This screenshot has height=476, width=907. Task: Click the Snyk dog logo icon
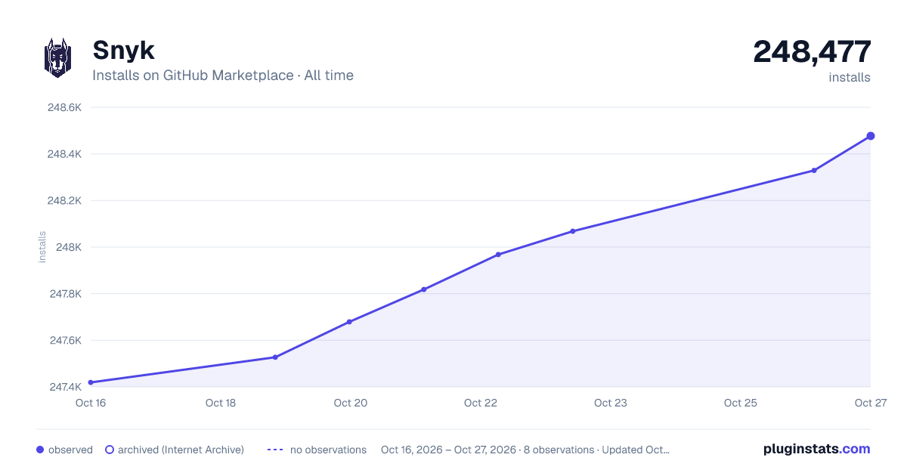click(57, 57)
